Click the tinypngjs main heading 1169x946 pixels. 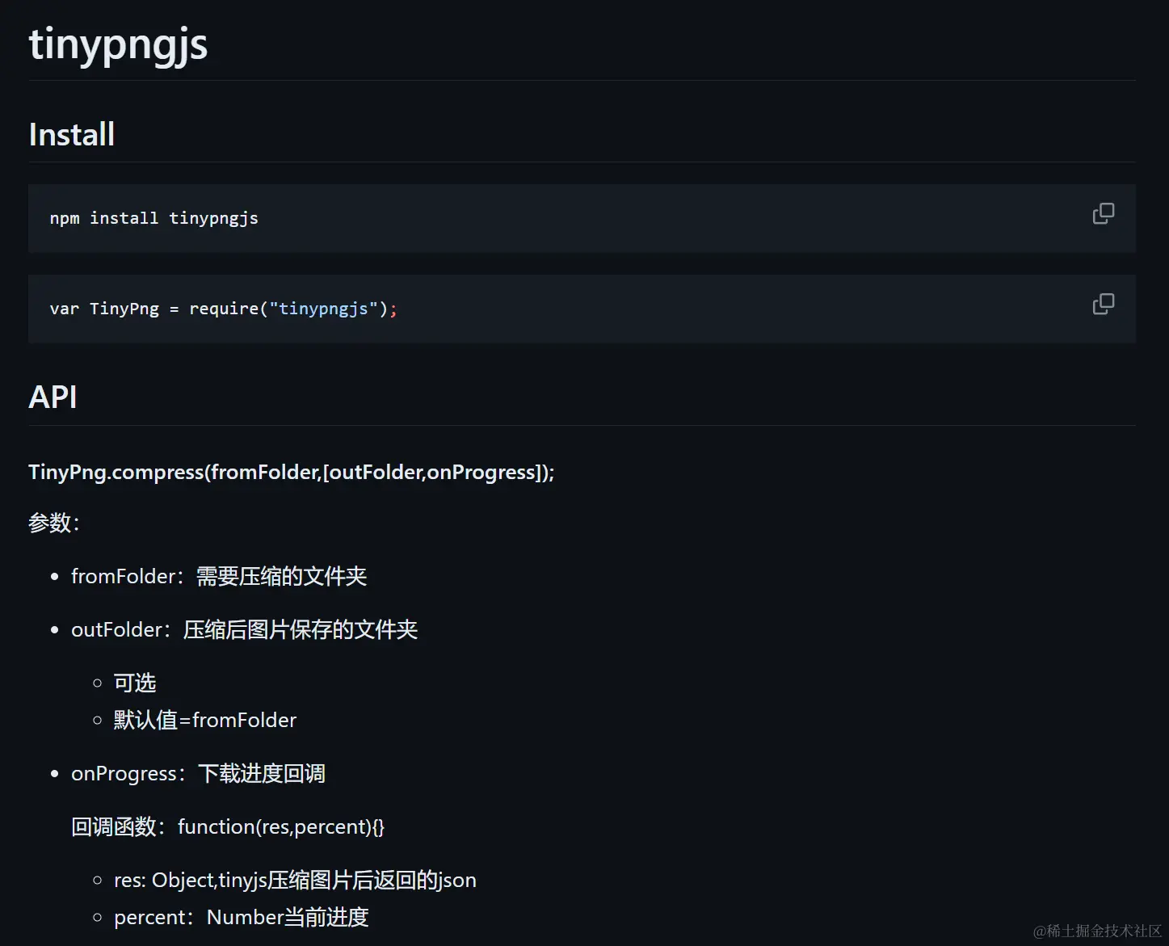(x=118, y=44)
